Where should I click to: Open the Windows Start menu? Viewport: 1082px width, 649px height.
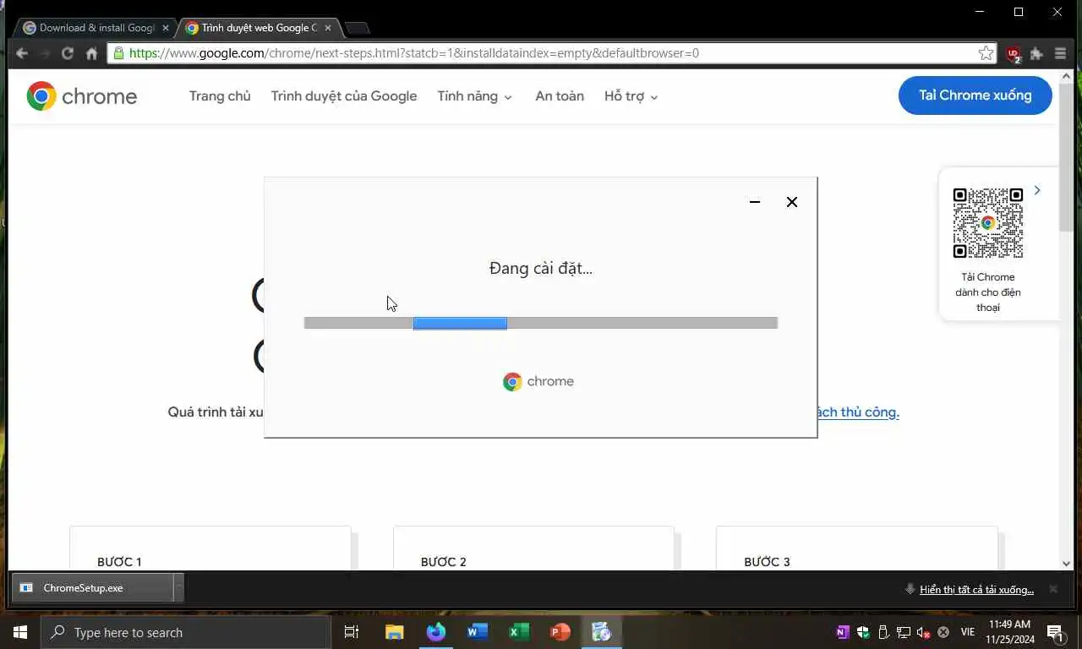20,632
